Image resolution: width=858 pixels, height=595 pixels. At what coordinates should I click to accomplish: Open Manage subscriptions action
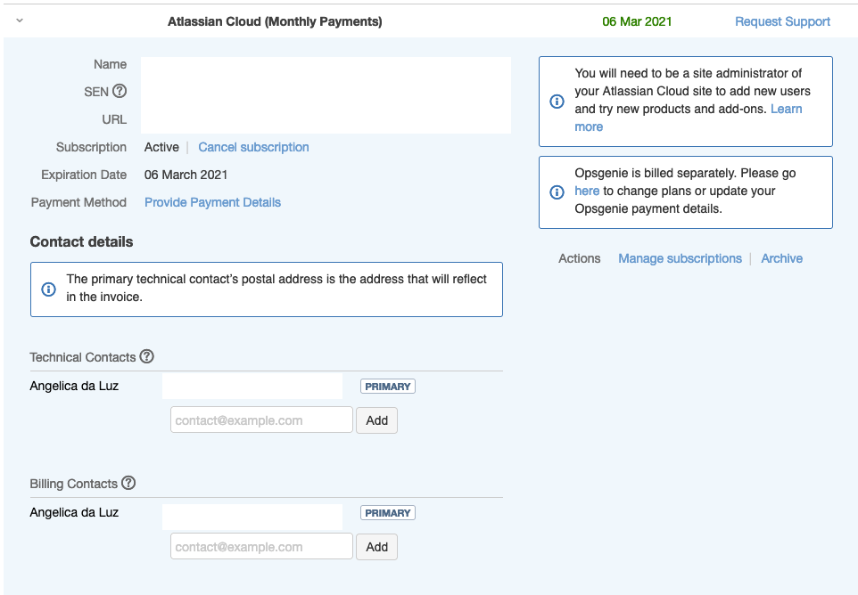(681, 258)
